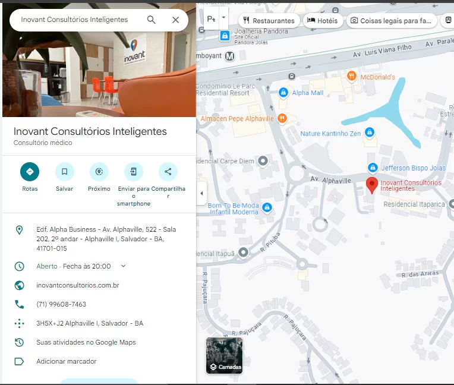Click the magnifier search icon
The height and width of the screenshot is (385, 454).
click(151, 20)
